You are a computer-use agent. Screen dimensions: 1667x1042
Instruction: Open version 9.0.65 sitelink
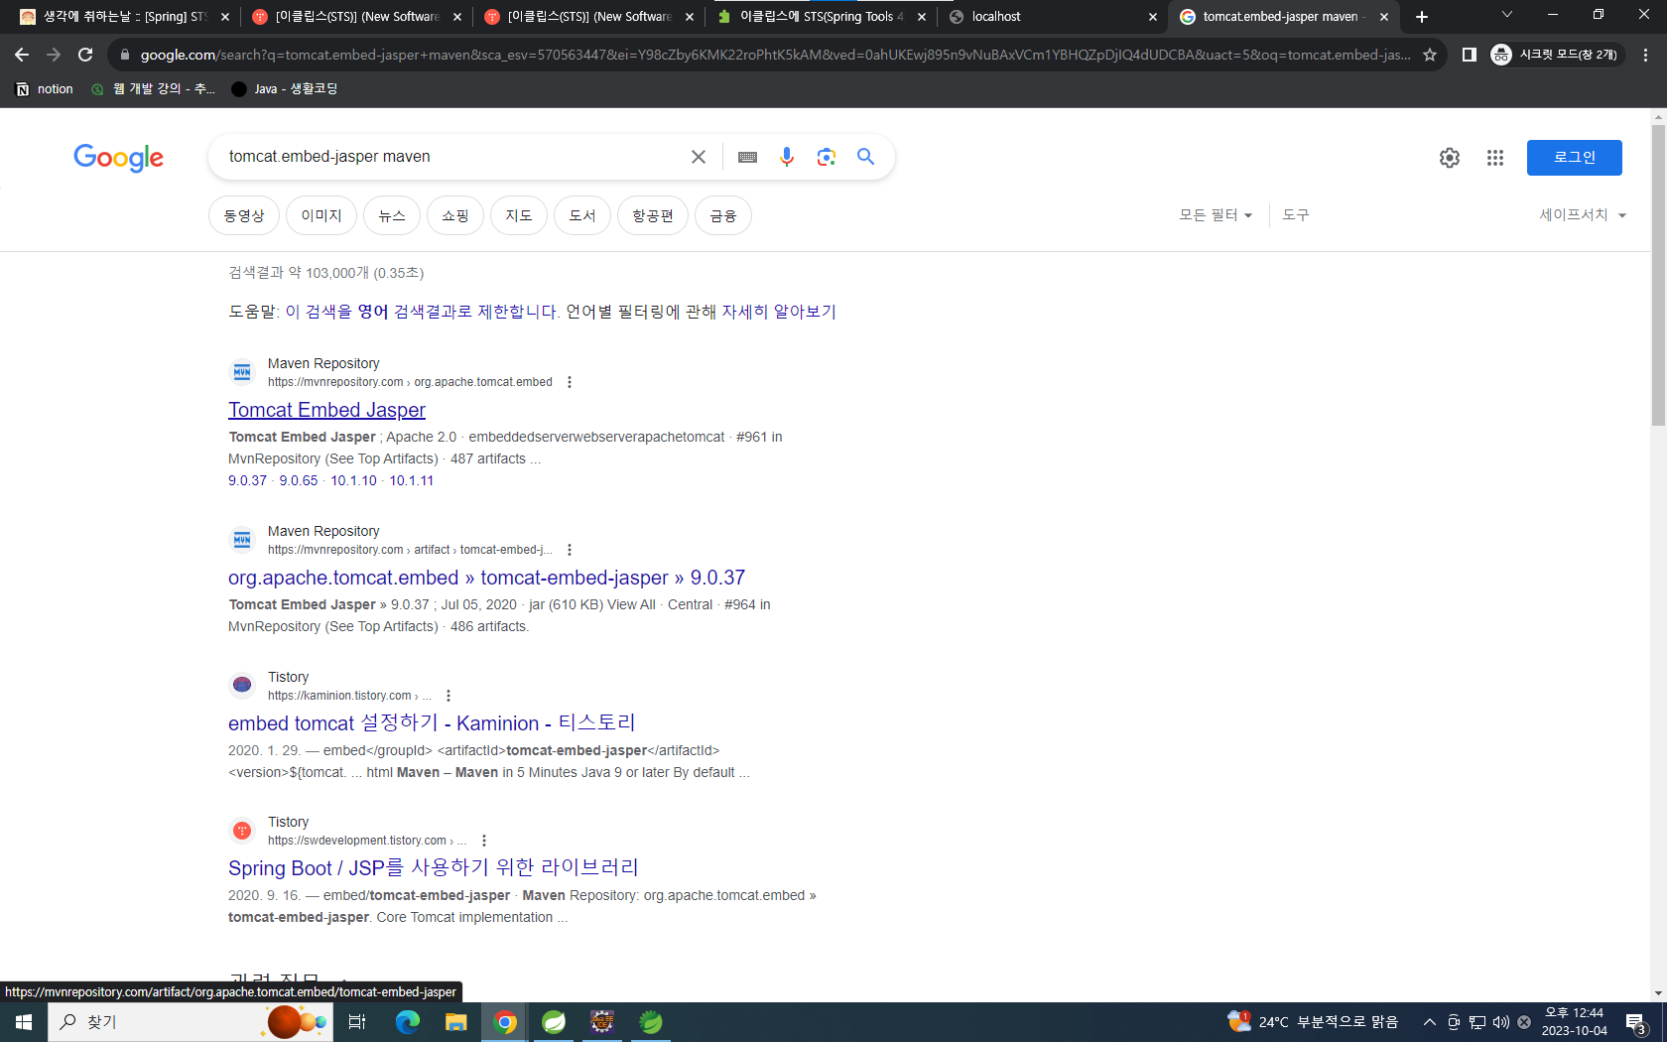coord(299,480)
